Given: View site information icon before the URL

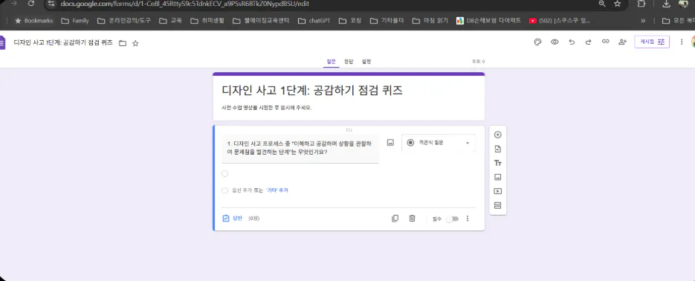Looking at the screenshot, I should tap(51, 4).
